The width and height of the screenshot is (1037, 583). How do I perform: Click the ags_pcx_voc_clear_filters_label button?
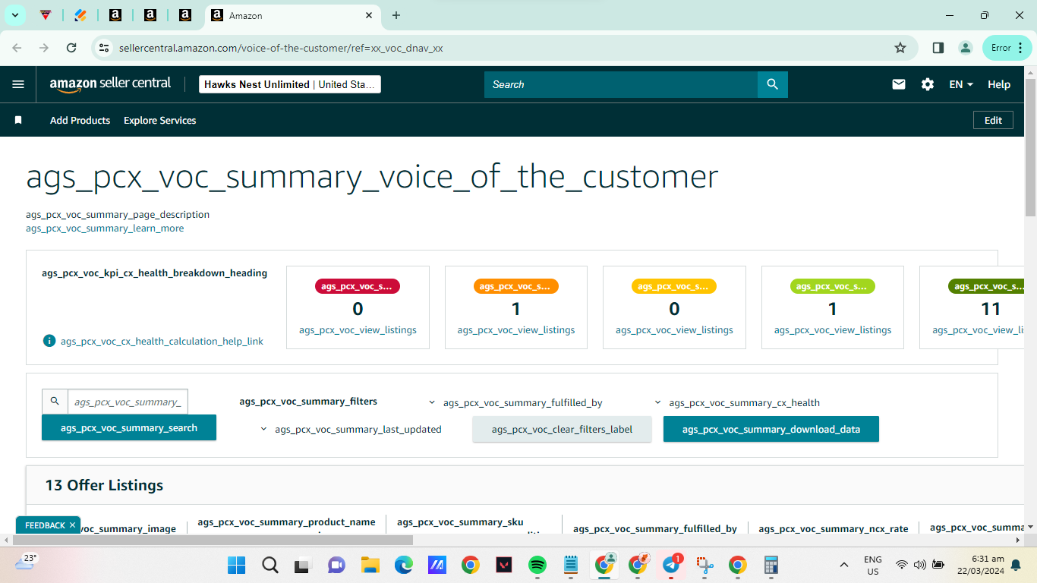click(x=562, y=429)
